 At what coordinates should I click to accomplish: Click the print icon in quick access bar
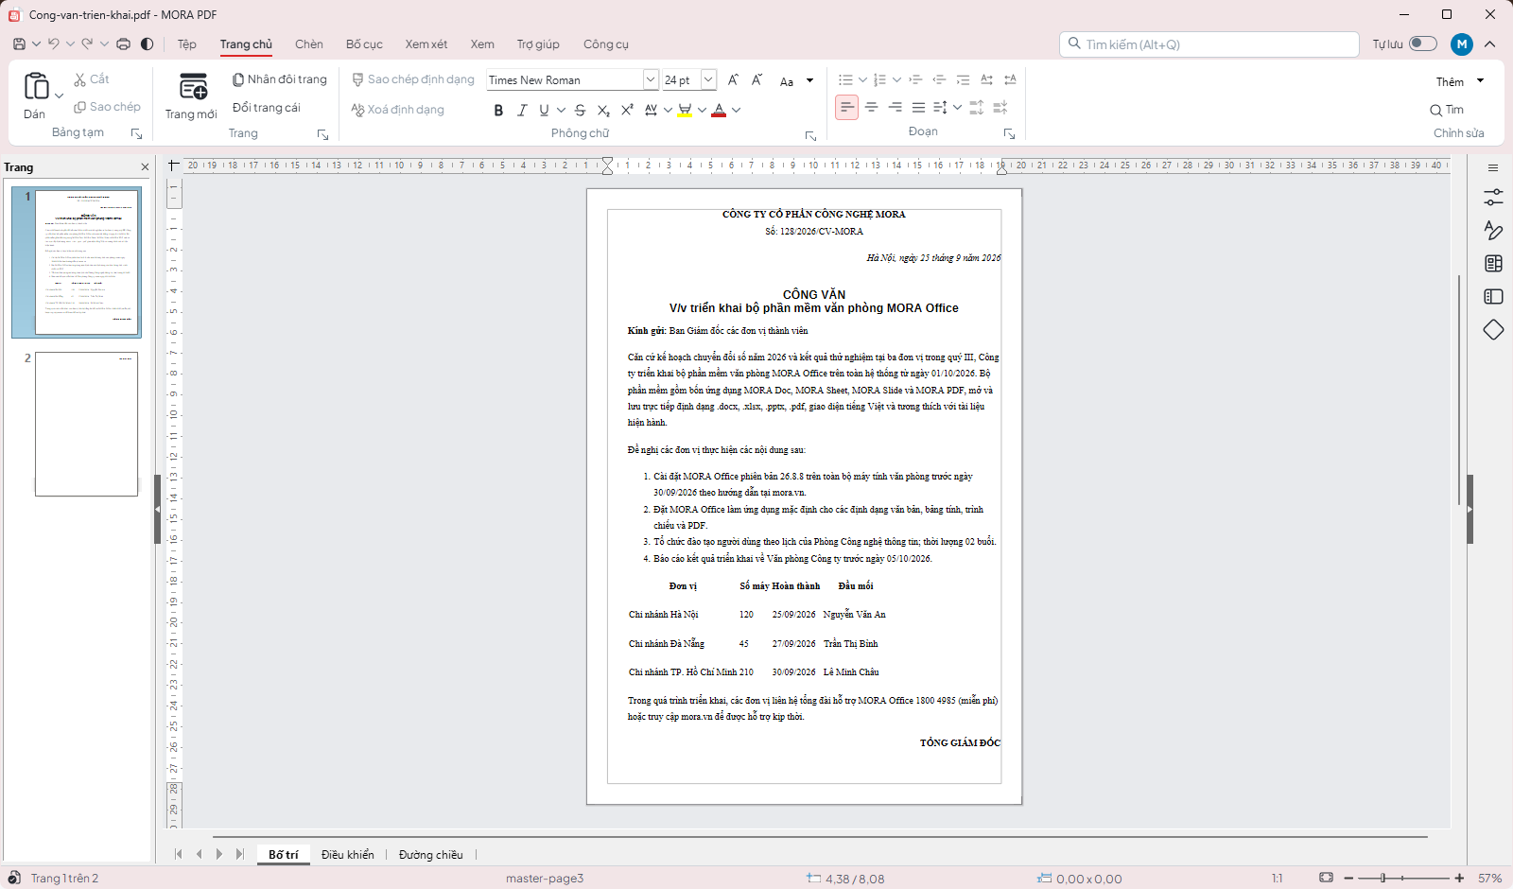pyautogui.click(x=123, y=44)
